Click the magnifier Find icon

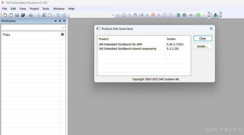pos(124,15)
